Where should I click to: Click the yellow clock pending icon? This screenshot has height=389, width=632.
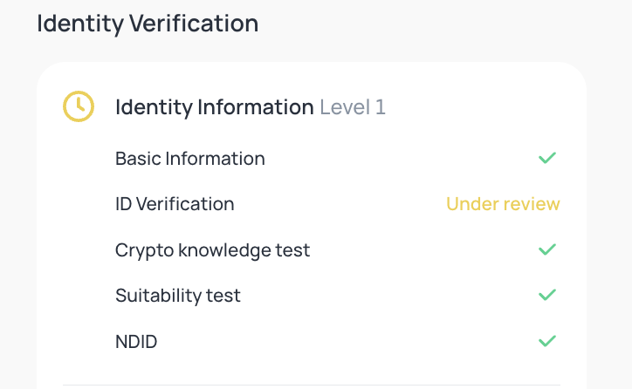(79, 106)
